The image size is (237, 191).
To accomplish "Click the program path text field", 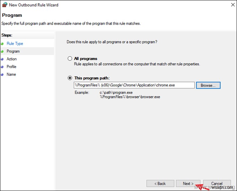I will click(134, 85).
